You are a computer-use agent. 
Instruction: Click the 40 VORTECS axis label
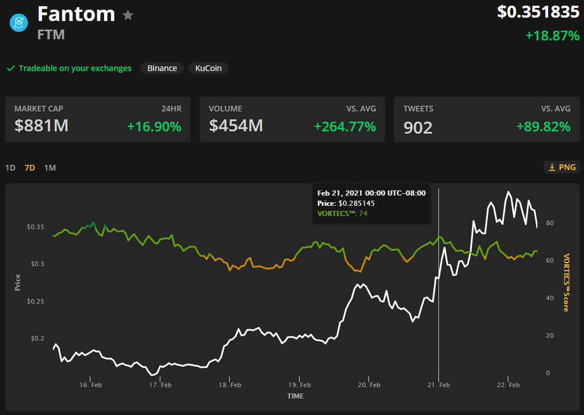click(x=550, y=298)
